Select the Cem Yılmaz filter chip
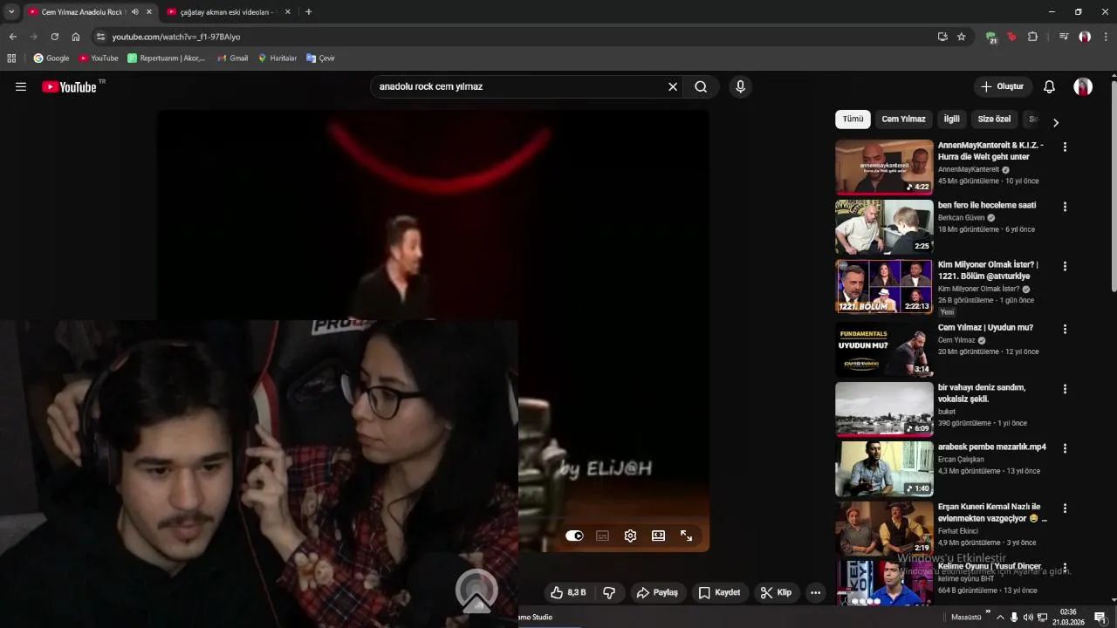The image size is (1117, 628). point(903,119)
